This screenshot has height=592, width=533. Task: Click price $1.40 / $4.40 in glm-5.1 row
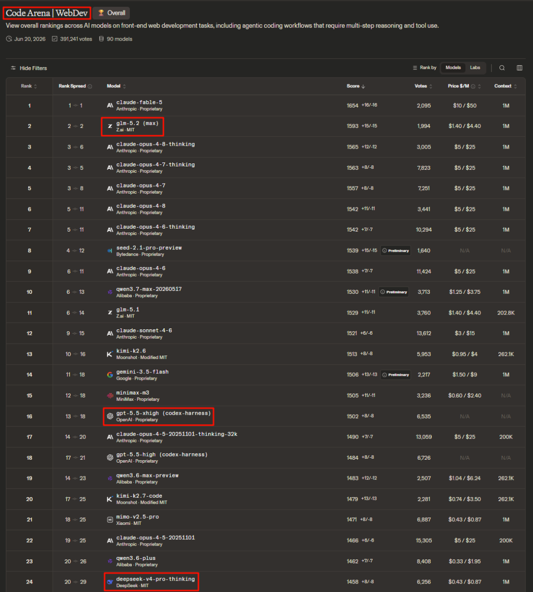[x=465, y=313]
